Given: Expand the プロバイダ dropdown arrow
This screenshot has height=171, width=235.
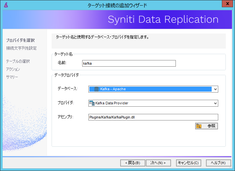Looking at the screenshot, I should click(215, 103).
